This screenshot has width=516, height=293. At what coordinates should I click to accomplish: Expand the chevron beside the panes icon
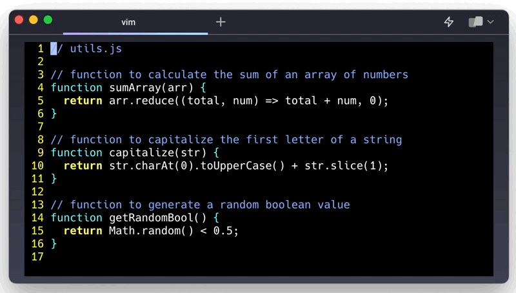pos(491,22)
